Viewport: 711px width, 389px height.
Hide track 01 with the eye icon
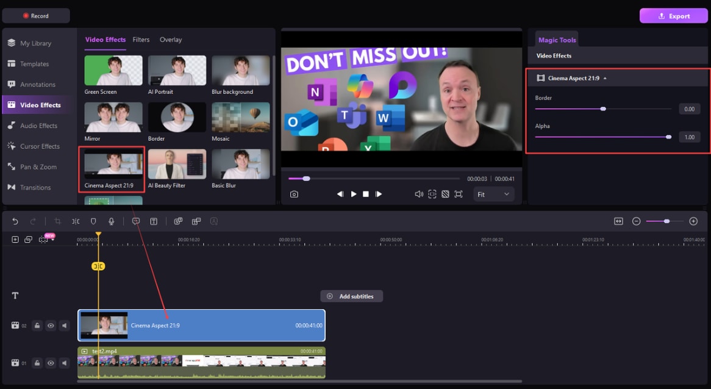[x=51, y=363]
